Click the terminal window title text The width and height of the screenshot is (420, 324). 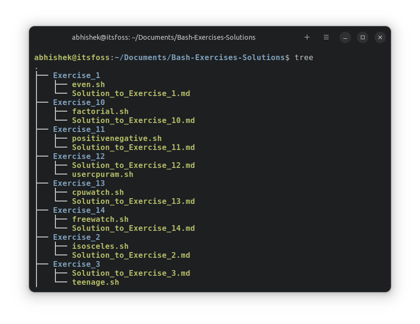(x=163, y=37)
